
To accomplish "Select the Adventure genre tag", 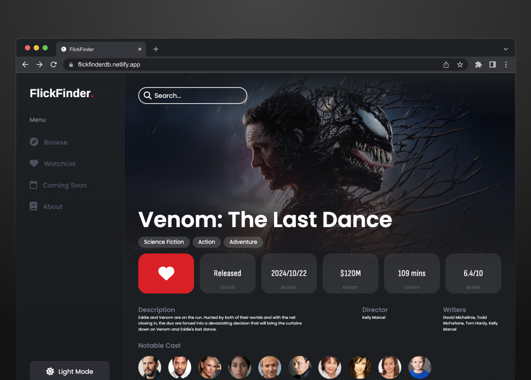I will 243,242.
